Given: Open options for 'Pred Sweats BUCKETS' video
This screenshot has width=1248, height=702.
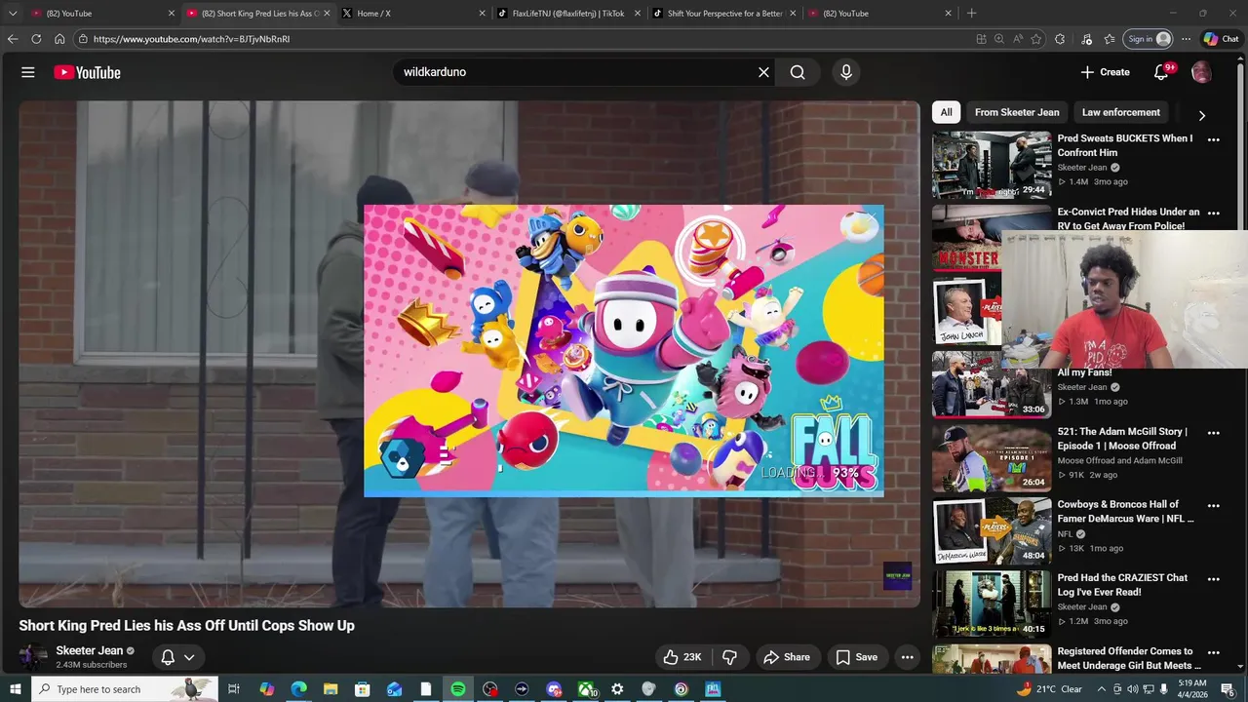Looking at the screenshot, I should [1214, 139].
